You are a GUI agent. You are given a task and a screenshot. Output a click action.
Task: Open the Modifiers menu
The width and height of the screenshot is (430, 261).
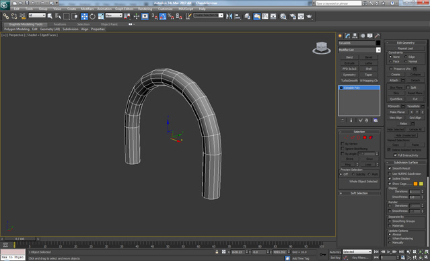(87, 9)
